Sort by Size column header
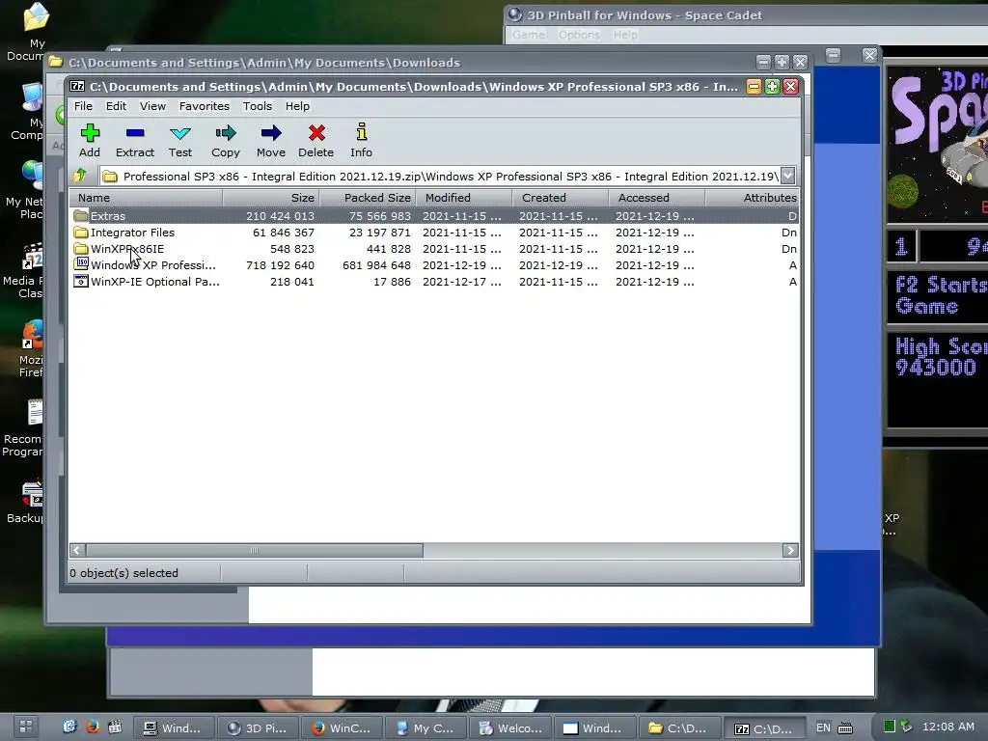The height and width of the screenshot is (741, 988). pyautogui.click(x=271, y=198)
